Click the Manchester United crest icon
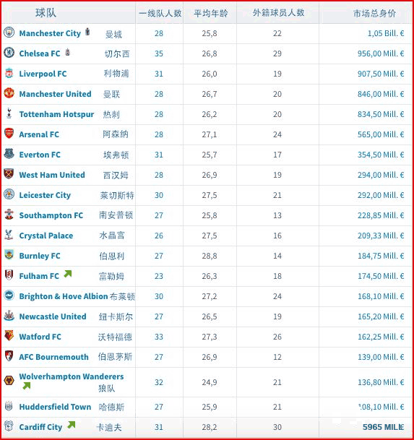 (9, 93)
